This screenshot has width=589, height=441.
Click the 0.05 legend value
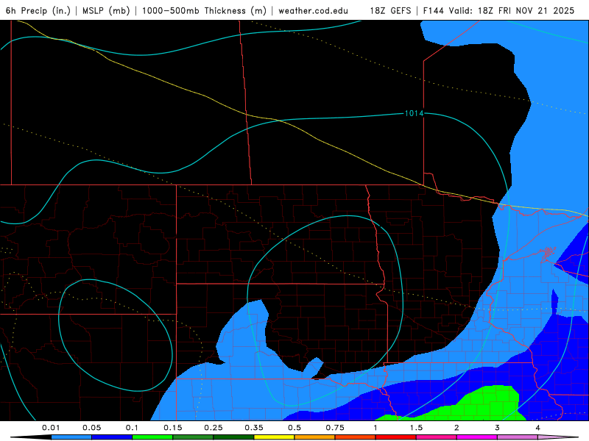(91, 428)
